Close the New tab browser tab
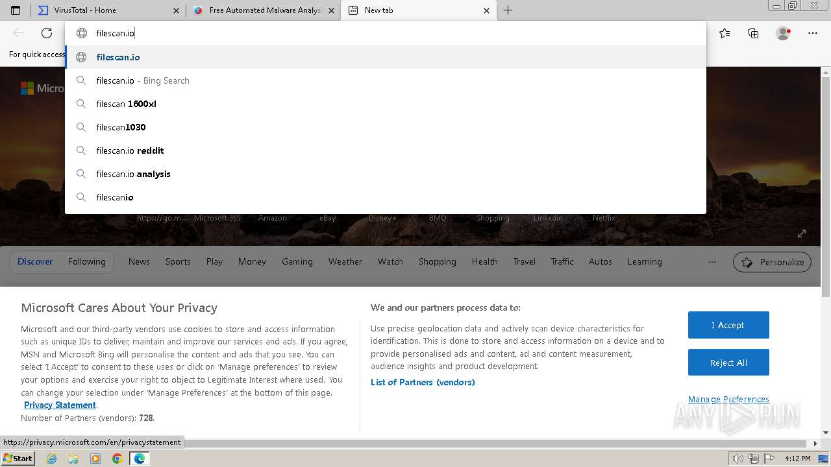 487,10
